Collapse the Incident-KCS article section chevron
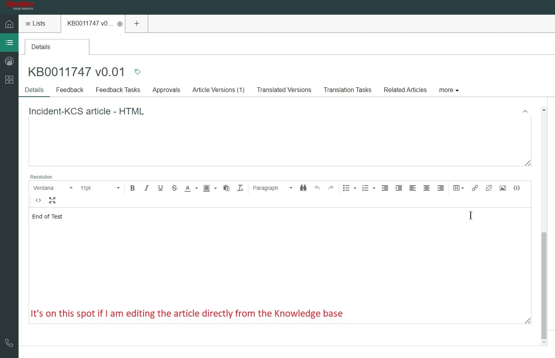Viewport: 555px width, 358px height. 525,111
